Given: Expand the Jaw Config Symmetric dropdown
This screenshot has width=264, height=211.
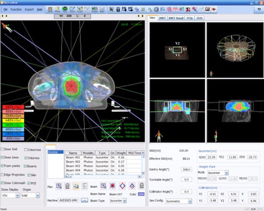Looking at the screenshot, I should (179, 201).
